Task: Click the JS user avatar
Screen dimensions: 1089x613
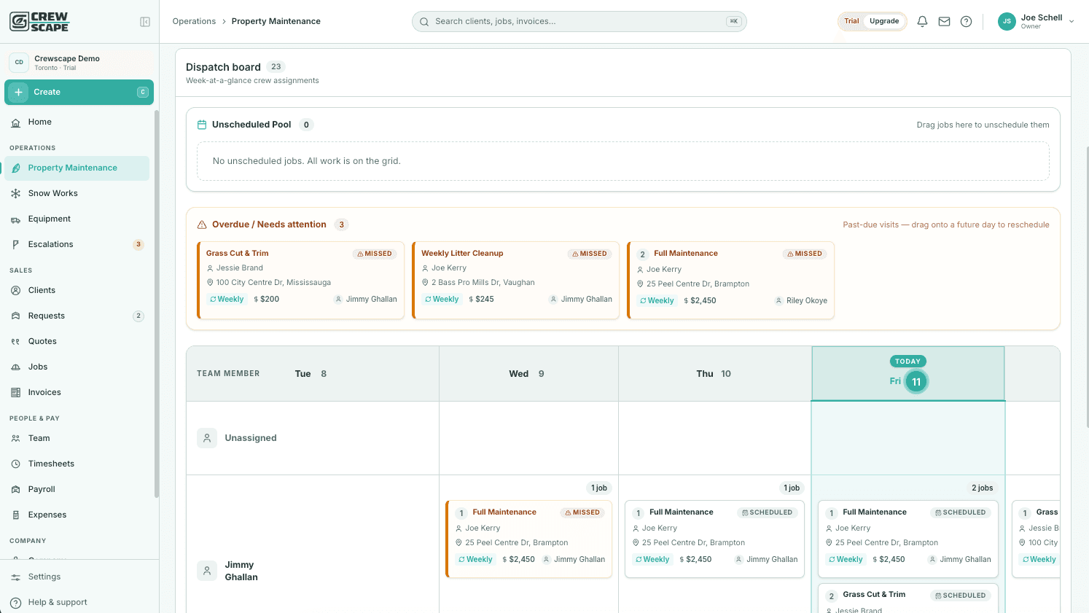Action: click(1007, 22)
